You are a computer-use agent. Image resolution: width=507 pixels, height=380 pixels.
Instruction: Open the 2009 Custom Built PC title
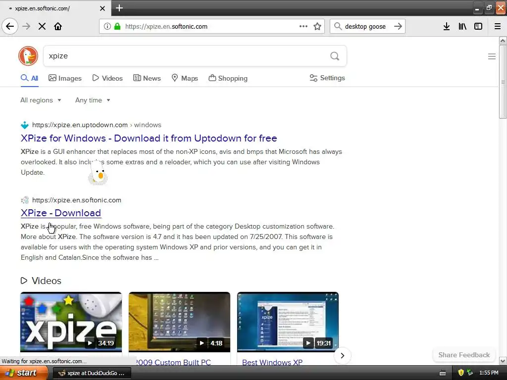(x=173, y=362)
